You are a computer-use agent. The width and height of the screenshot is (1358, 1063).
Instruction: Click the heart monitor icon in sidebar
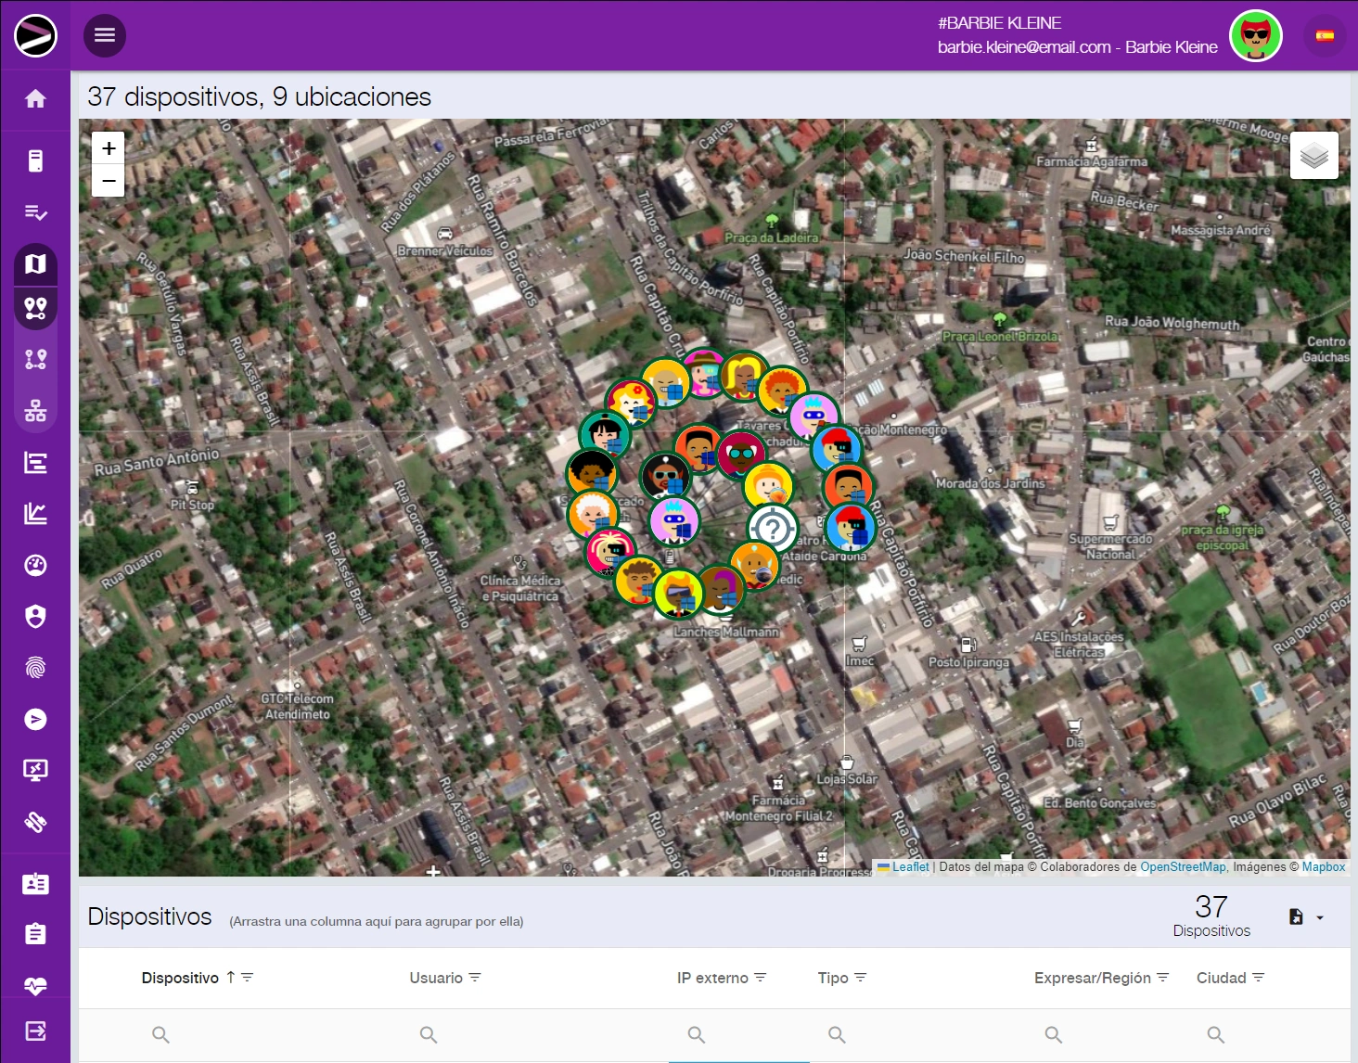click(35, 985)
